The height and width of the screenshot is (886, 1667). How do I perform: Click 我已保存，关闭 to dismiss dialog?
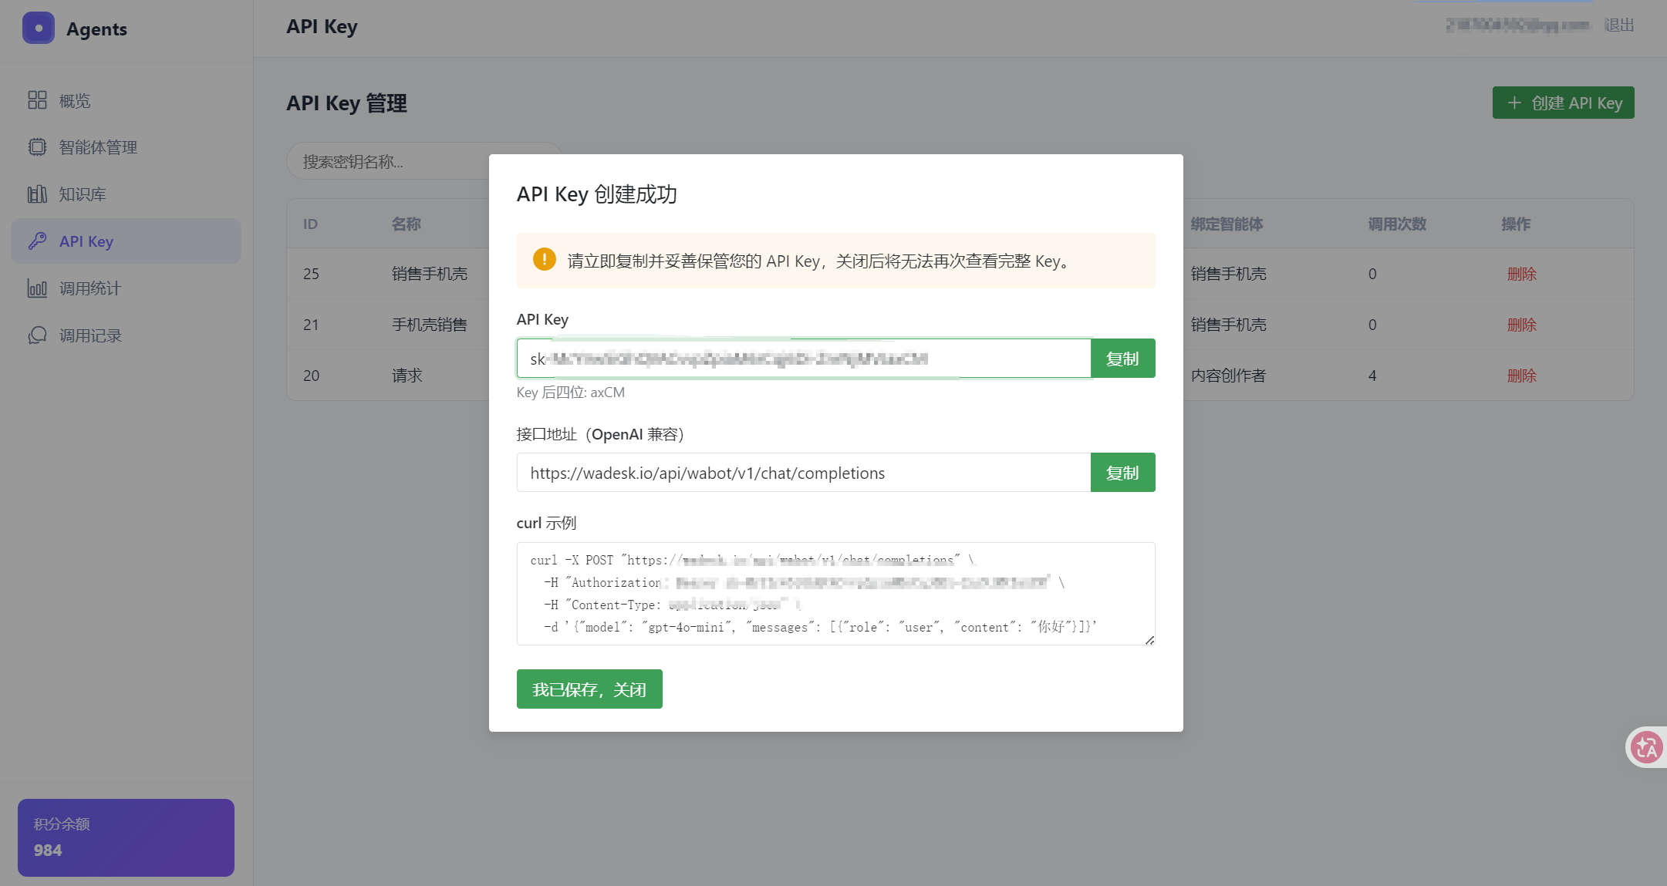point(589,689)
